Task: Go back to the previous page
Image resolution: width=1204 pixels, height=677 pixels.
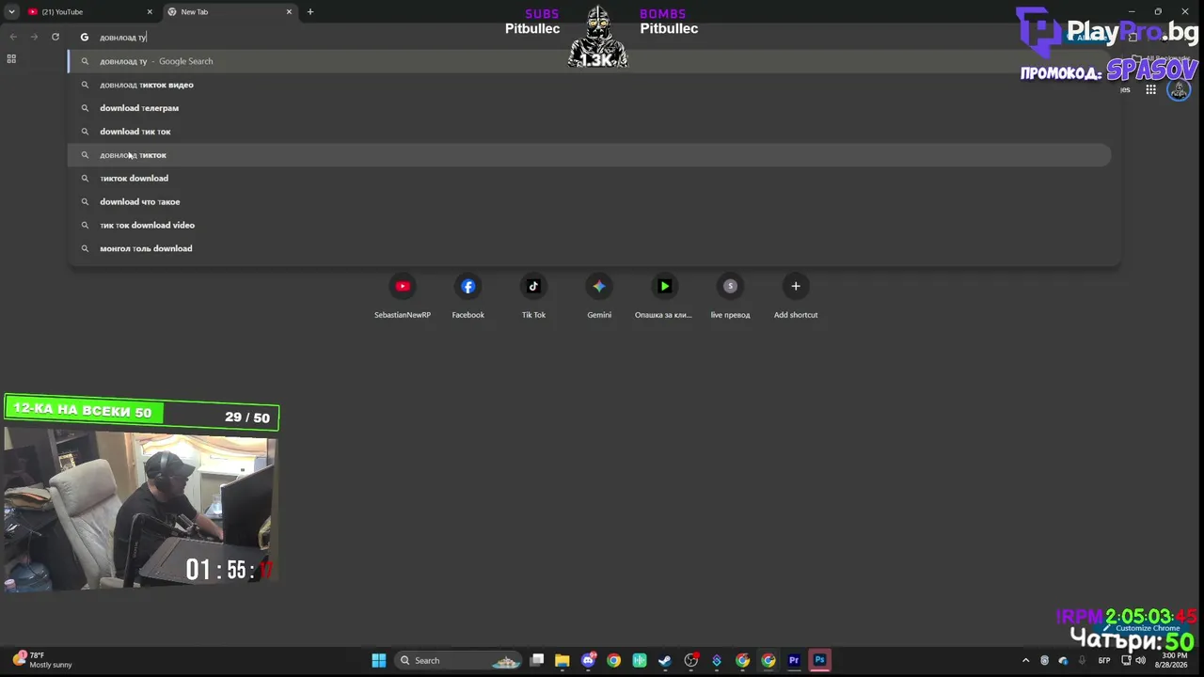Action: click(13, 37)
